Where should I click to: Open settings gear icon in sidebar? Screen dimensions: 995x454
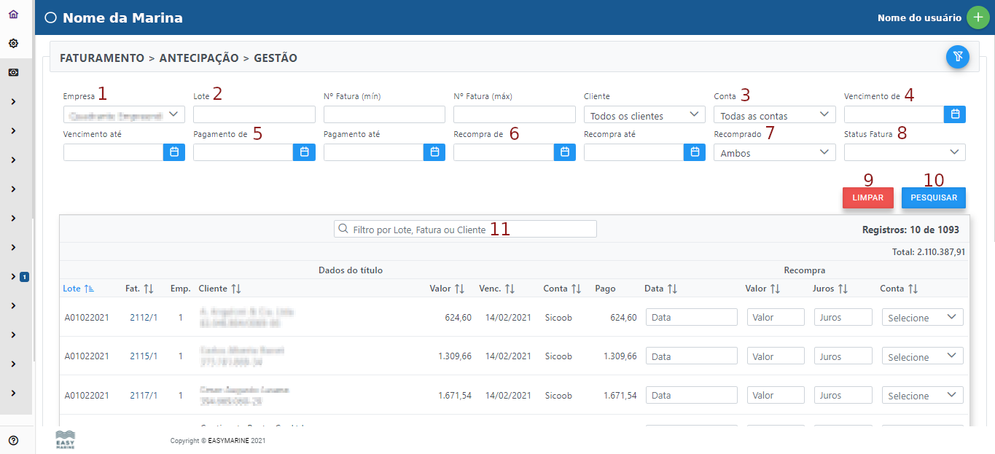tap(13, 44)
